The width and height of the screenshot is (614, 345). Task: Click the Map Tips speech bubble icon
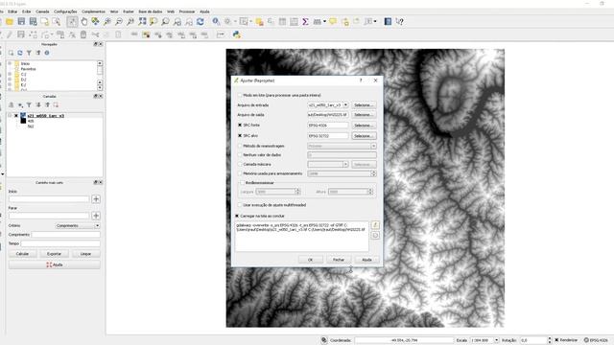click(x=333, y=21)
